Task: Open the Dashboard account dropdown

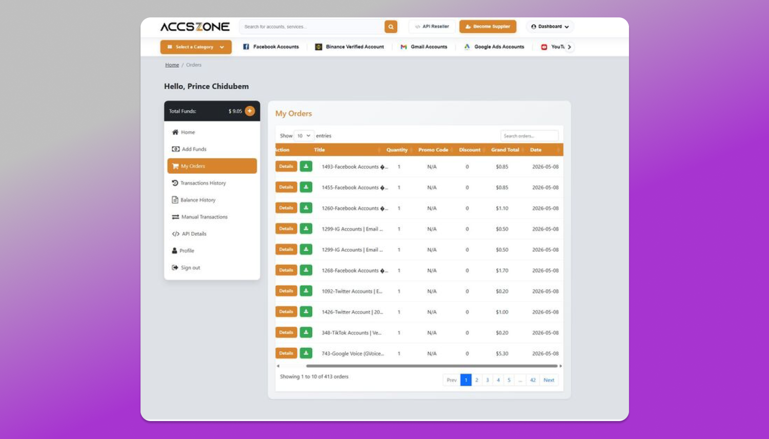Action: tap(550, 27)
